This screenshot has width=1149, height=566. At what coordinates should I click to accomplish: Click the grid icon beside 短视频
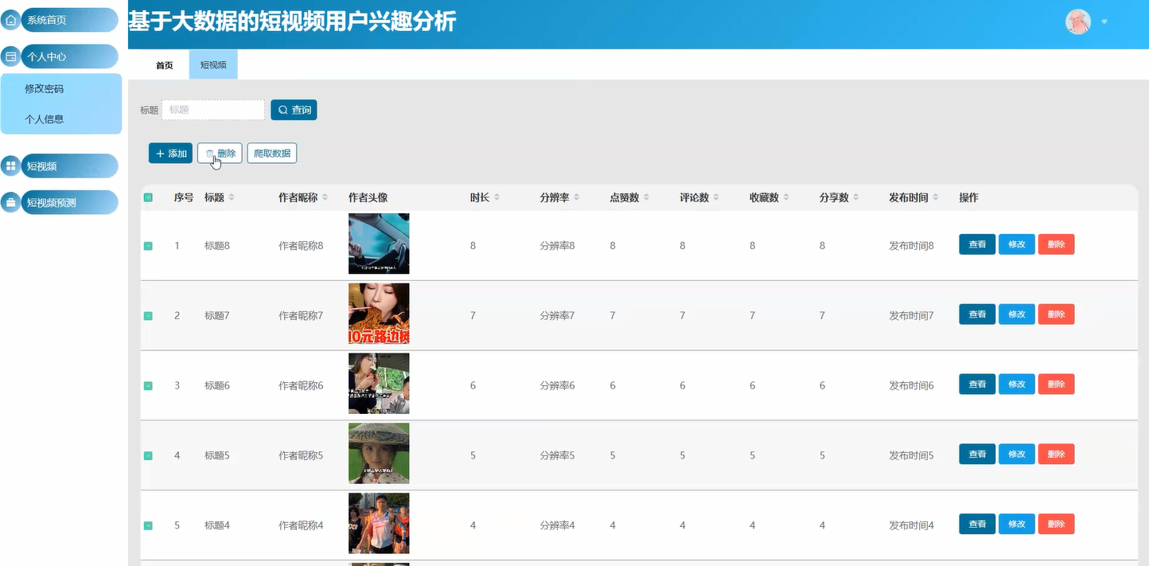coord(11,166)
